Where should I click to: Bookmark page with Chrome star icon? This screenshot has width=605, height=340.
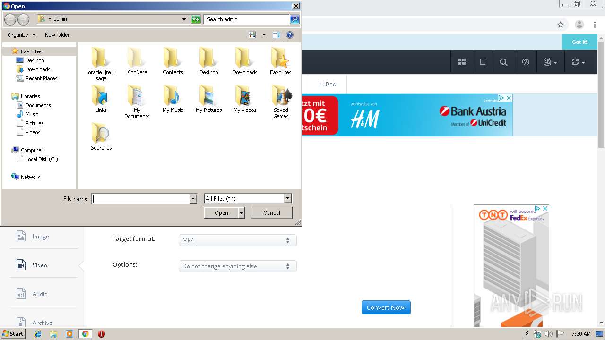[x=561, y=25]
